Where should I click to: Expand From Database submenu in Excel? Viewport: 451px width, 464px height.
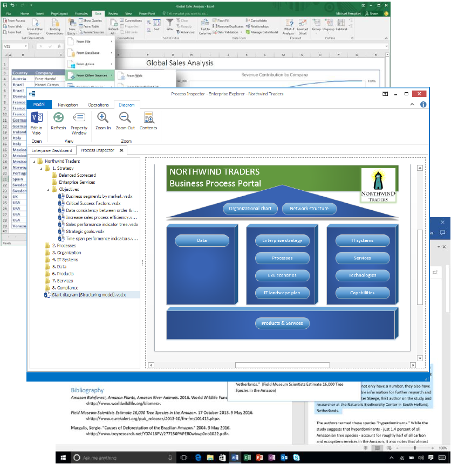(112, 53)
